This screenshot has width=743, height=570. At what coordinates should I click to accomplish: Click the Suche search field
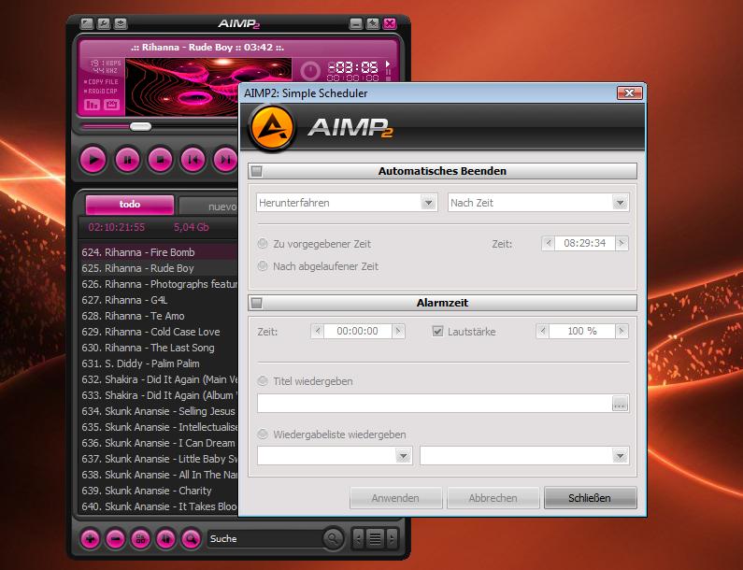tap(264, 539)
